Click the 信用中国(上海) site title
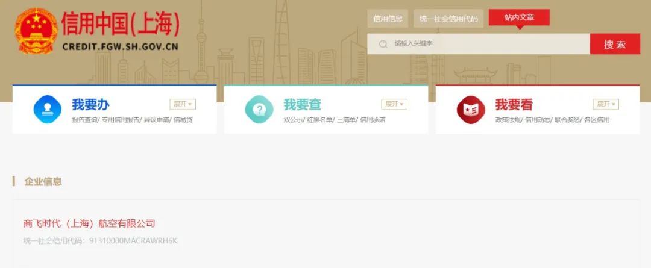The image size is (651, 268). 121,24
